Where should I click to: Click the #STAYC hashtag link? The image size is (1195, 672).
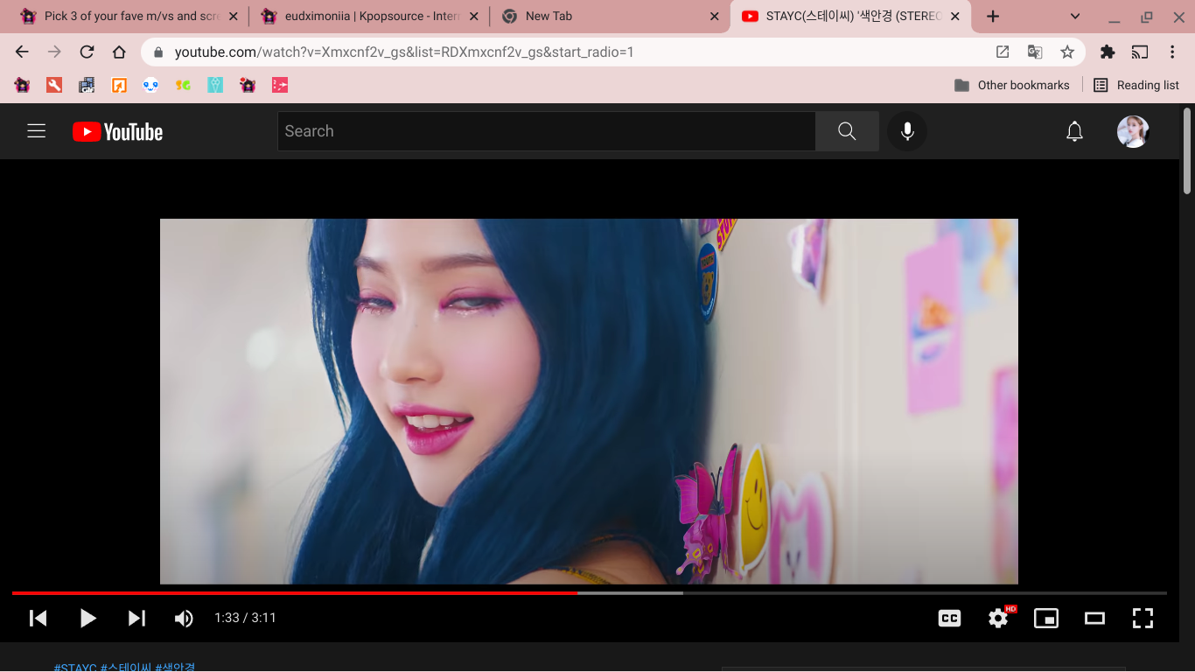pyautogui.click(x=75, y=668)
